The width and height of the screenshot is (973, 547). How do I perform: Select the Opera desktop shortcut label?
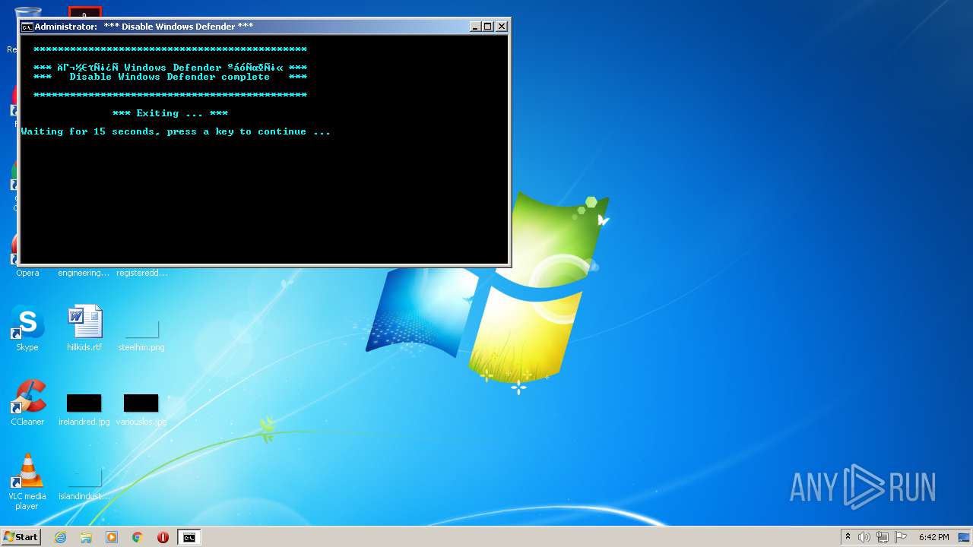click(27, 273)
